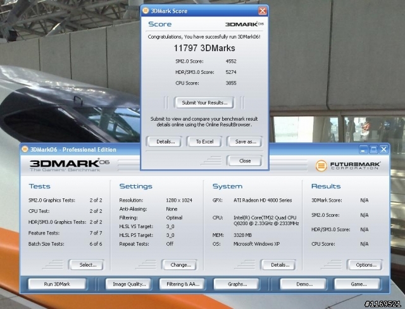Image resolution: width=405 pixels, height=309 pixels.
Task: Click Anti-Aliasing value None
Action: (171, 209)
